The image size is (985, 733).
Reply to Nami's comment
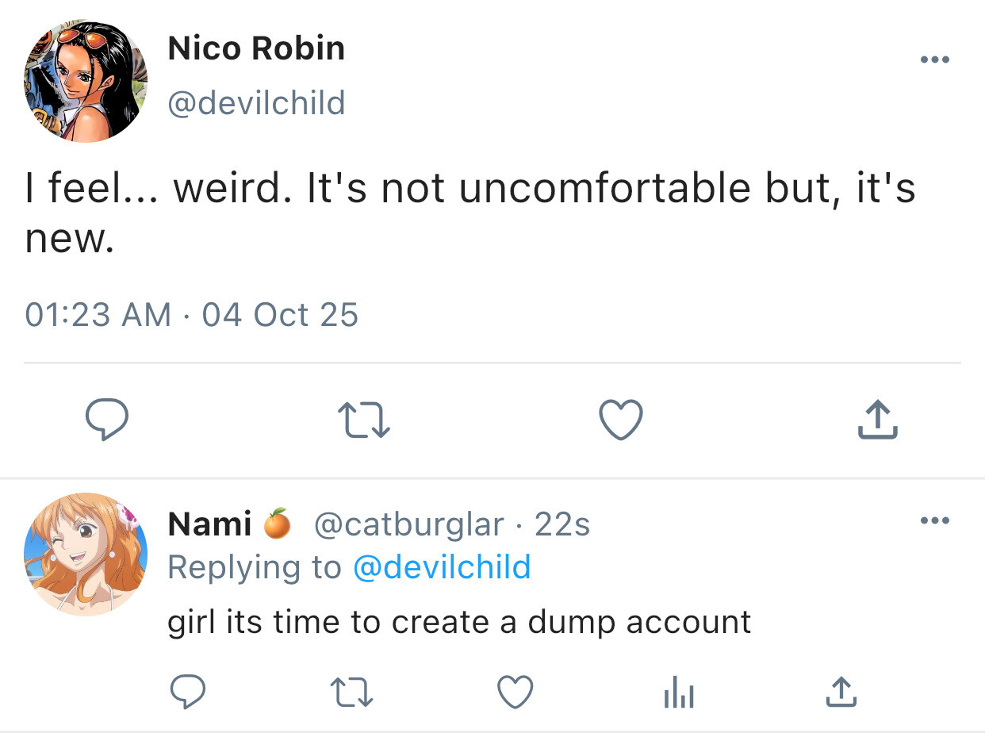pyautogui.click(x=188, y=692)
